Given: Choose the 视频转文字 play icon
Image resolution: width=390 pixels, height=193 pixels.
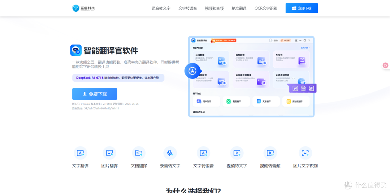Looking at the screenshot, I should [x=237, y=153].
